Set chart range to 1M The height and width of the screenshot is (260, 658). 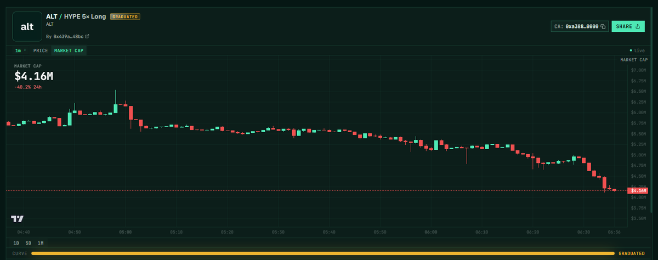tap(41, 243)
